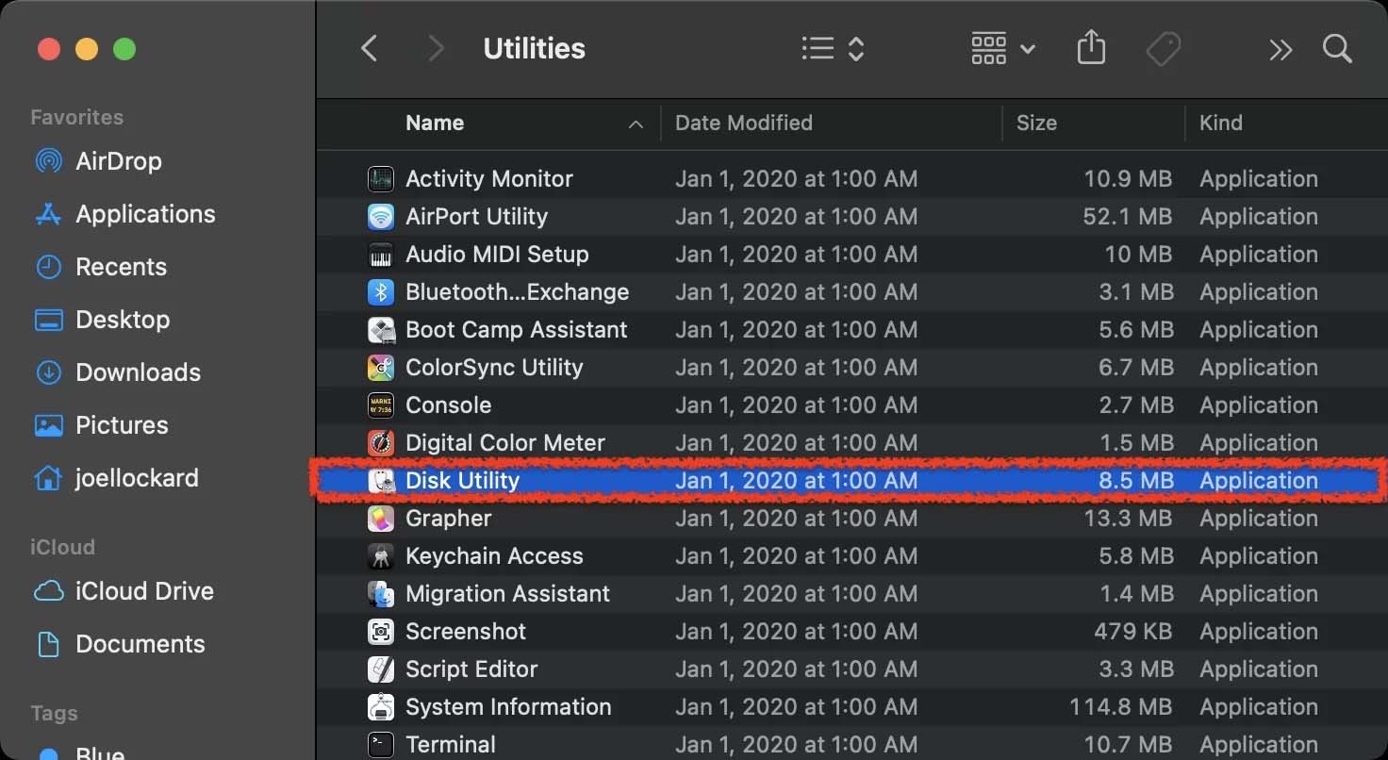Viewport: 1388px width, 760px height.
Task: Open the group-by grid dropdown
Action: coord(1002,48)
